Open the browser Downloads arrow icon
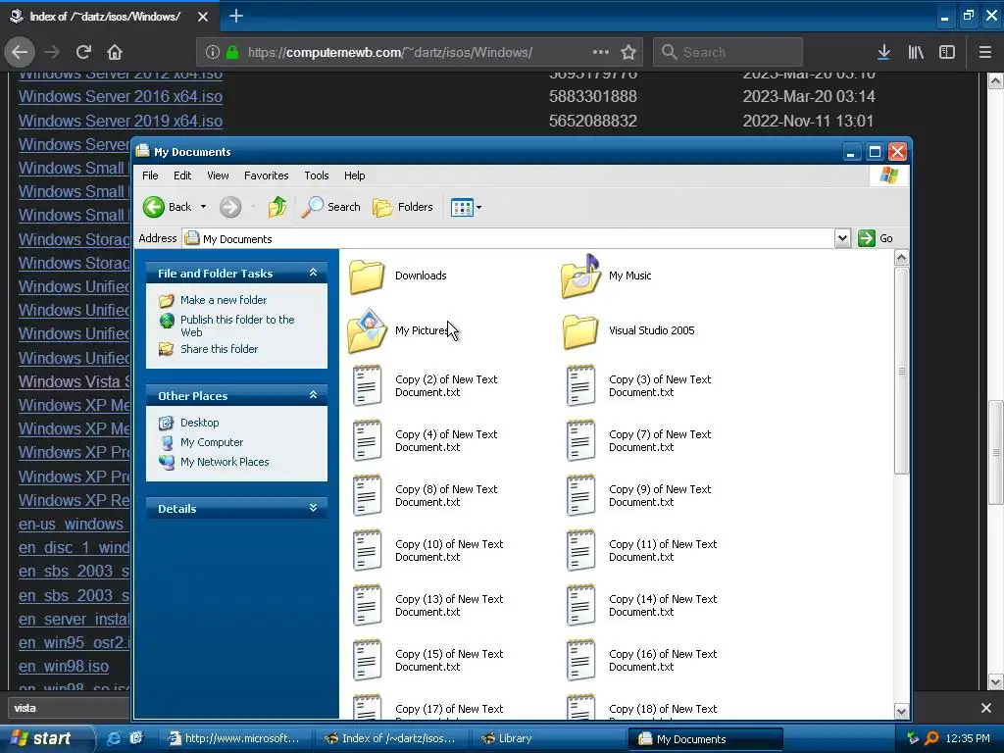The height and width of the screenshot is (753, 1004). tap(883, 53)
